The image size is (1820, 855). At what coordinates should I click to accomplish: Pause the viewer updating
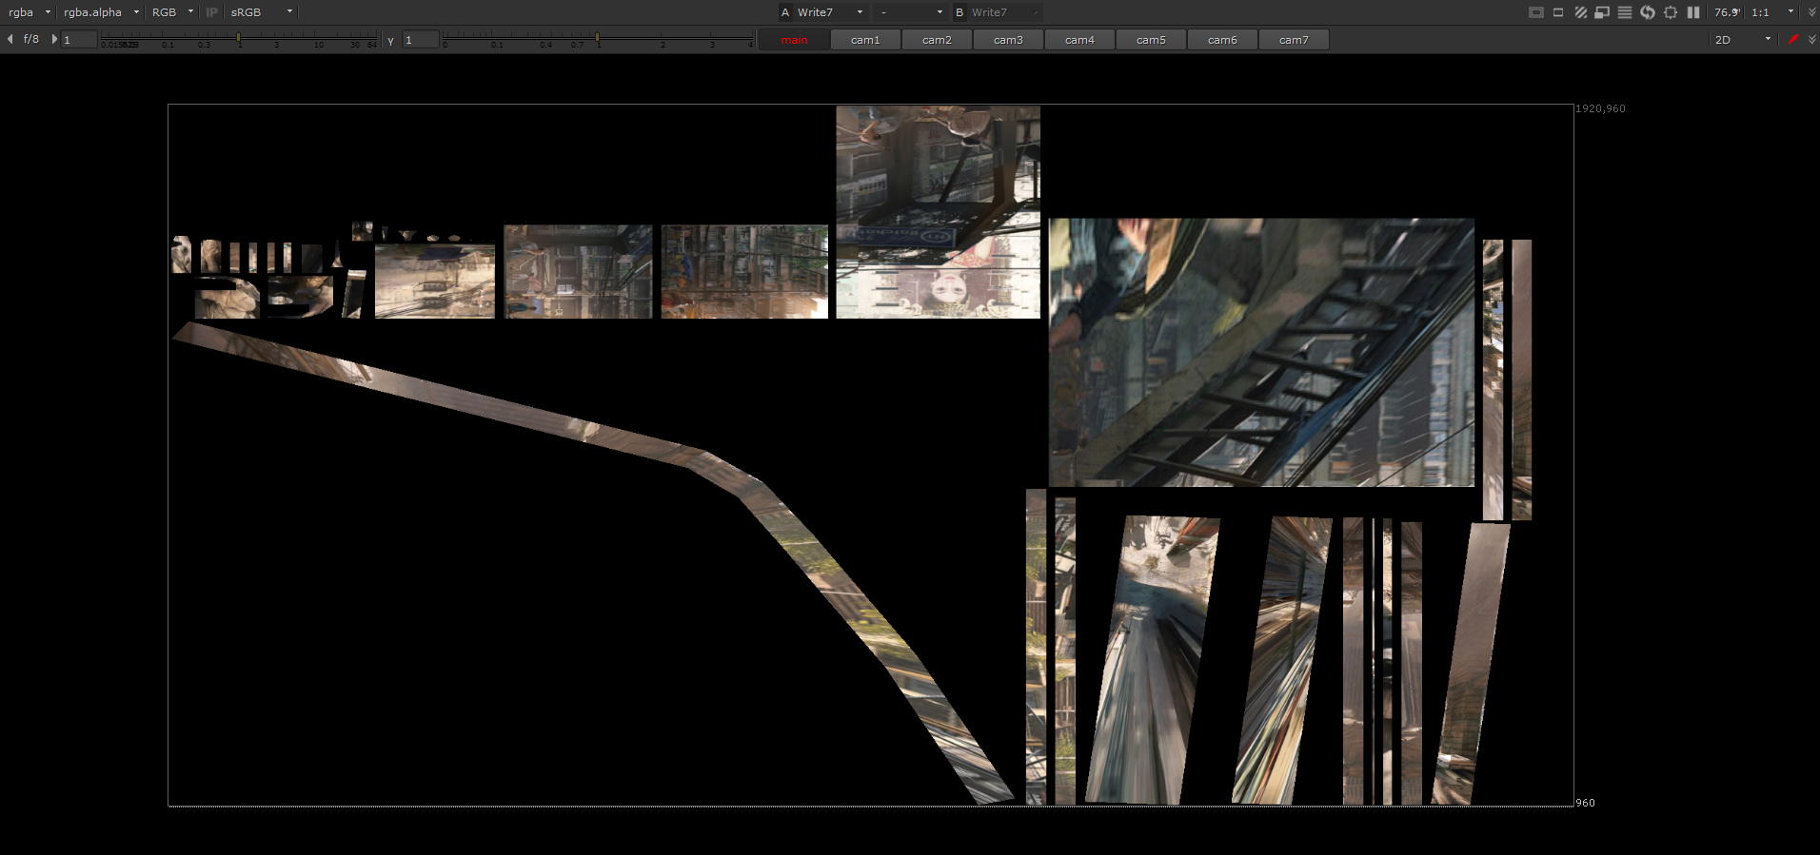coord(1693,12)
